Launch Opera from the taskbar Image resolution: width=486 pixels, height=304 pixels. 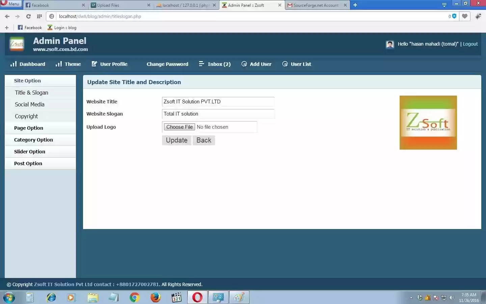tap(197, 298)
